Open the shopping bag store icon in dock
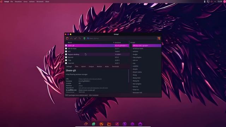This screenshot has width=226, height=127. pyautogui.click(x=140, y=124)
